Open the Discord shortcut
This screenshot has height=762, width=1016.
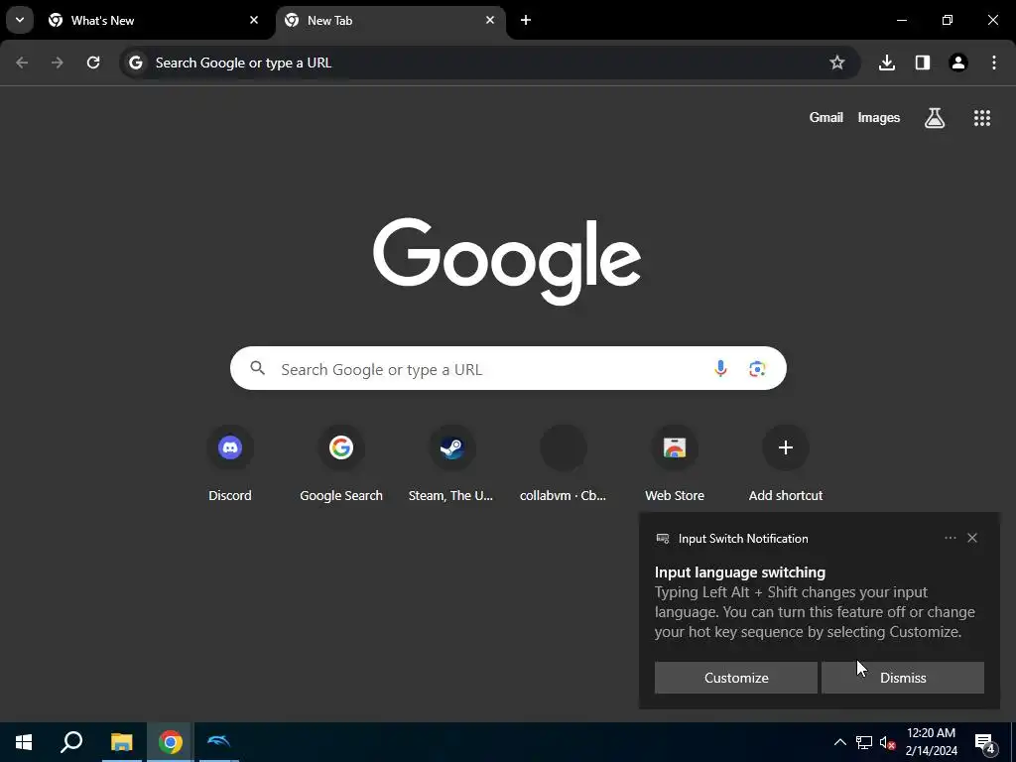(x=230, y=464)
